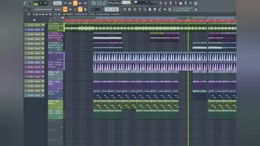This screenshot has height=146, width=260.
Task: Select the mute tool in playlist toolbar
Action: [43, 14]
